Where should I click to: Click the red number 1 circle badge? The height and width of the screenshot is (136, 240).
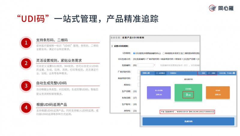(x=26, y=43)
